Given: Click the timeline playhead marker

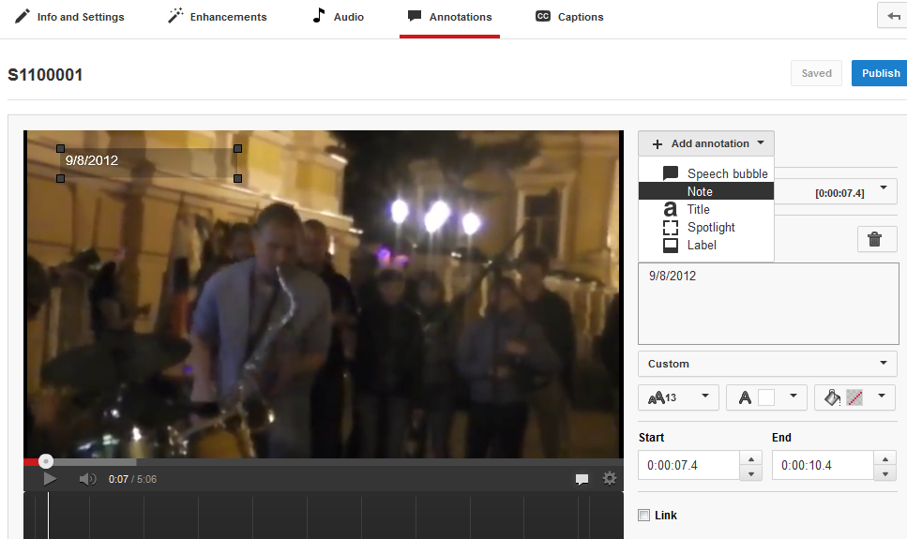Looking at the screenshot, I should pos(48,516).
